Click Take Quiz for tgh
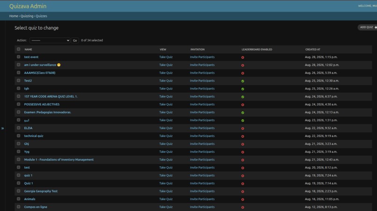This screenshot has height=211, width=377. [x=166, y=88]
